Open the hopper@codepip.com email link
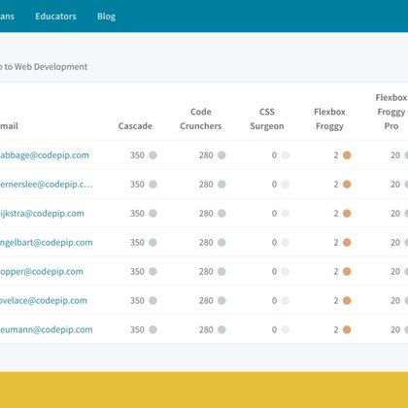Image resolution: width=408 pixels, height=408 pixels. [x=42, y=272]
